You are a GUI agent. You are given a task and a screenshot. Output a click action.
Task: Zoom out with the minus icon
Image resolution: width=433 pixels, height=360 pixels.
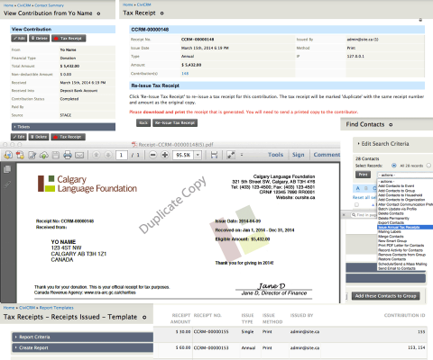153,155
